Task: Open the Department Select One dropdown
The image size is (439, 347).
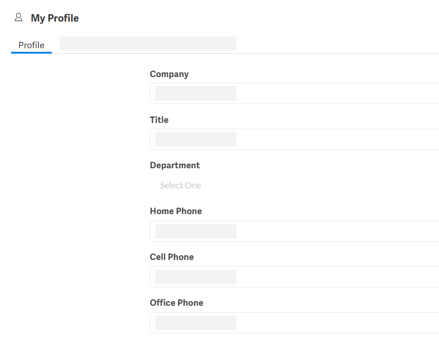Action: click(294, 185)
